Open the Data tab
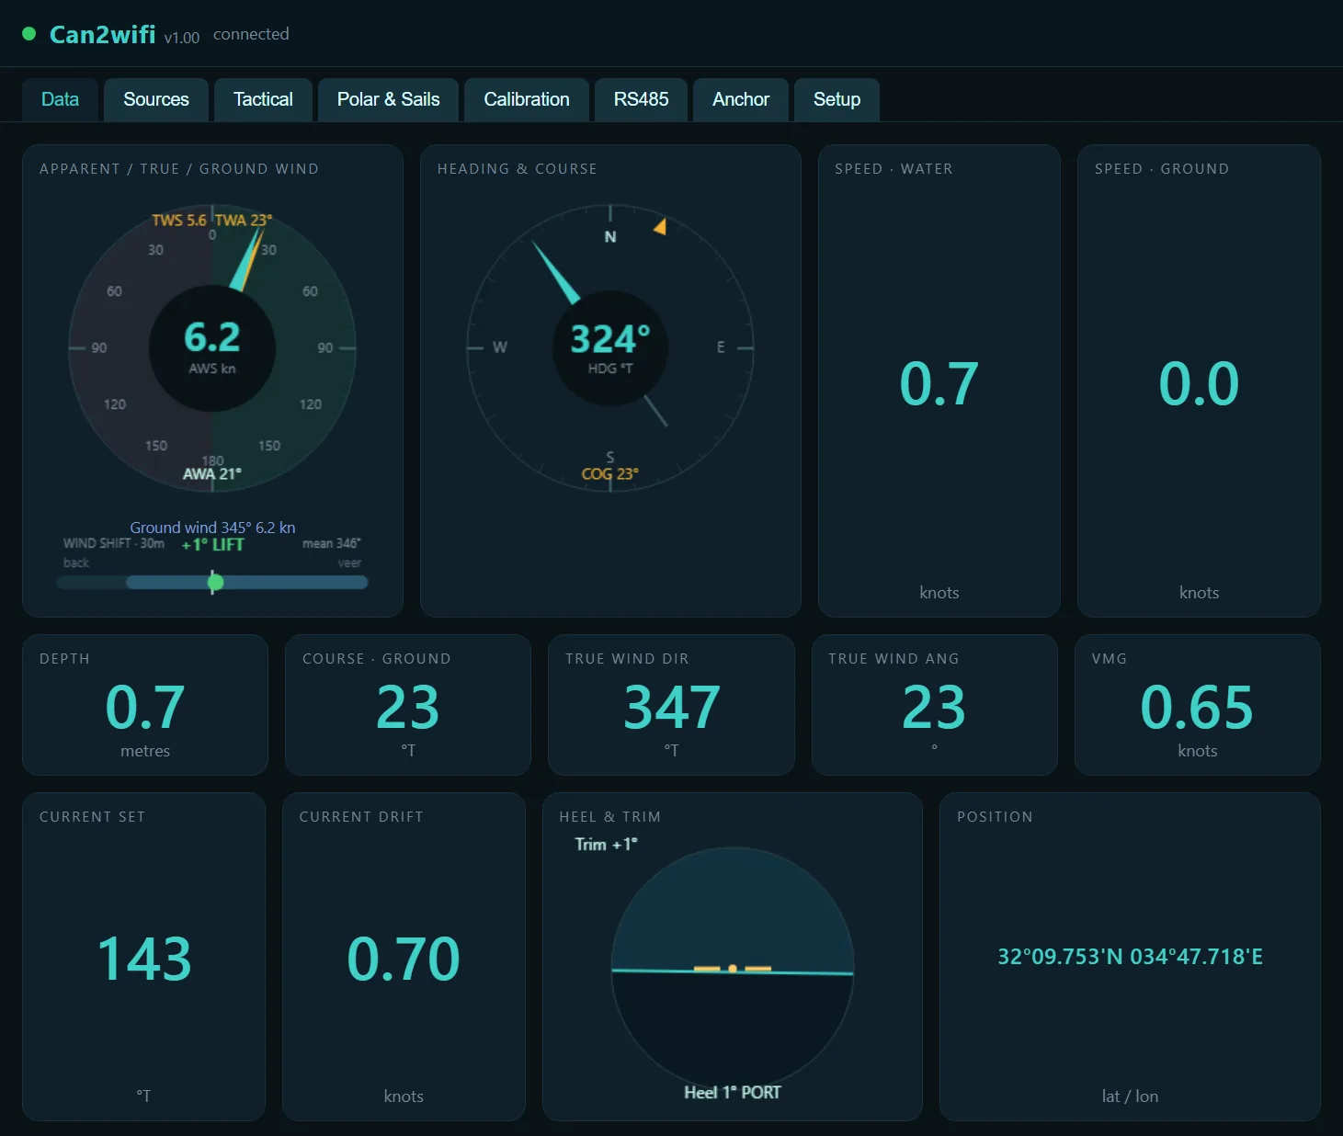This screenshot has width=1343, height=1136. (60, 99)
